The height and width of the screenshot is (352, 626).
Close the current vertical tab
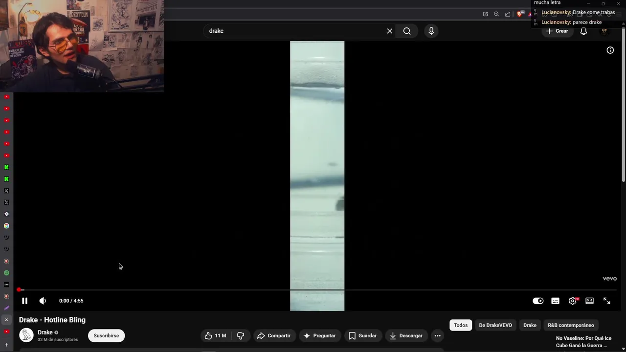pyautogui.click(x=6, y=320)
